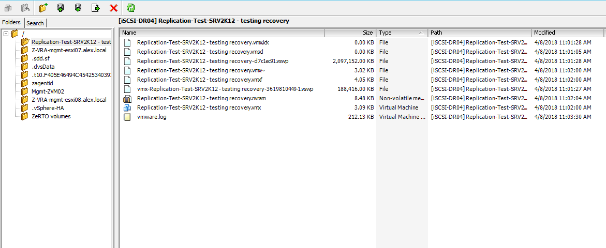Click the file icon of the .vmsd file
Image resolution: width=606 pixels, height=248 pixels.
coord(127,52)
